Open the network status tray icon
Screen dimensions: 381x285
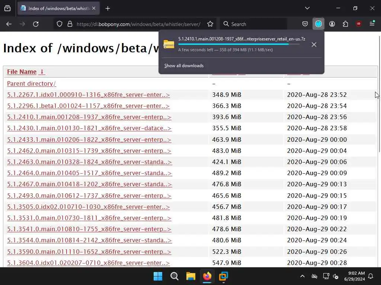(326, 276)
